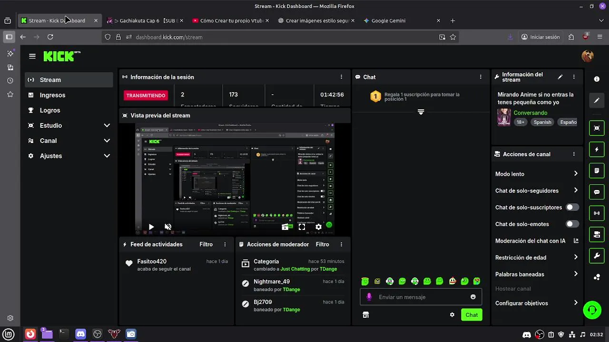This screenshot has height=342, width=609.
Task: Open the profile avatar menu
Action: pyautogui.click(x=588, y=56)
